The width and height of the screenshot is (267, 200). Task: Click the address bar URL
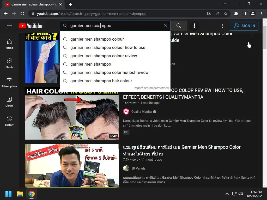point(92,14)
